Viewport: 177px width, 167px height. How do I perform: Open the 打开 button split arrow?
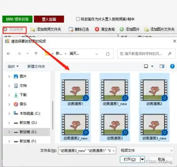142,160
